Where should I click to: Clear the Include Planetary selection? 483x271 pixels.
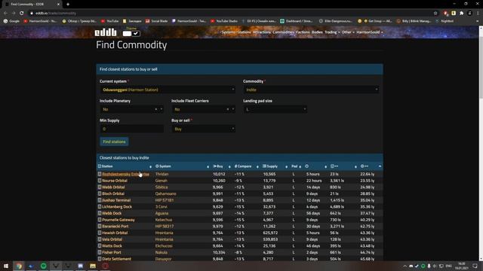pos(155,109)
